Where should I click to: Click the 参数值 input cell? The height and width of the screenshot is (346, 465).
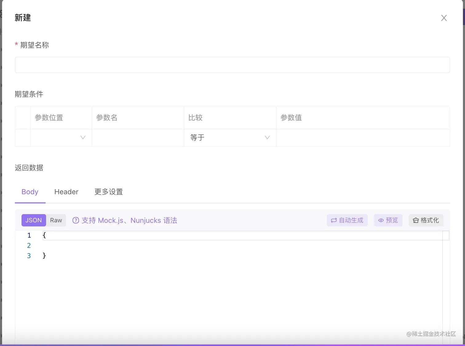363,138
